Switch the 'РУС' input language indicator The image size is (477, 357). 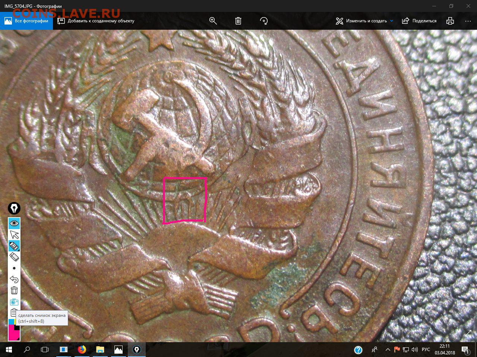click(x=426, y=350)
